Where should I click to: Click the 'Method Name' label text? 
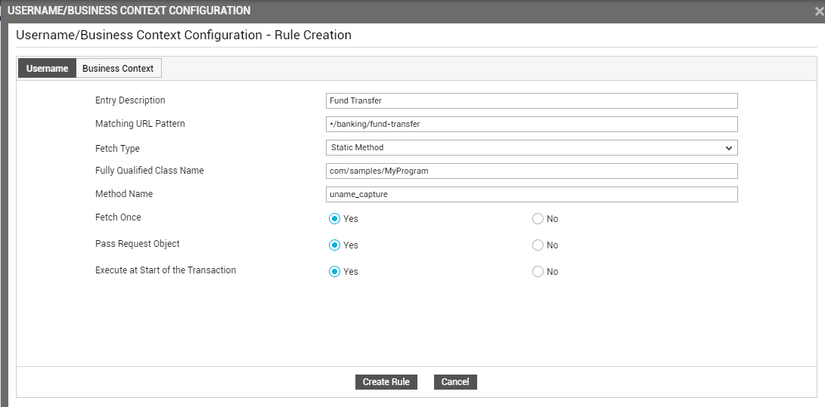(x=124, y=194)
